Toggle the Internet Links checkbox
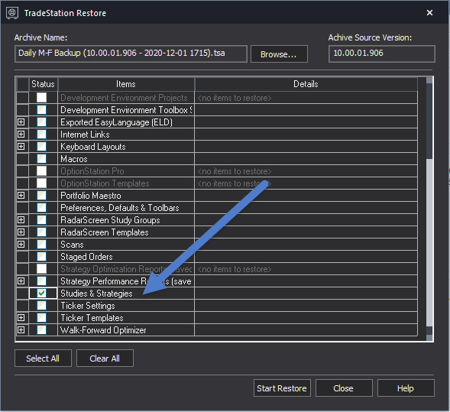This screenshot has height=412, width=450. pos(41,135)
